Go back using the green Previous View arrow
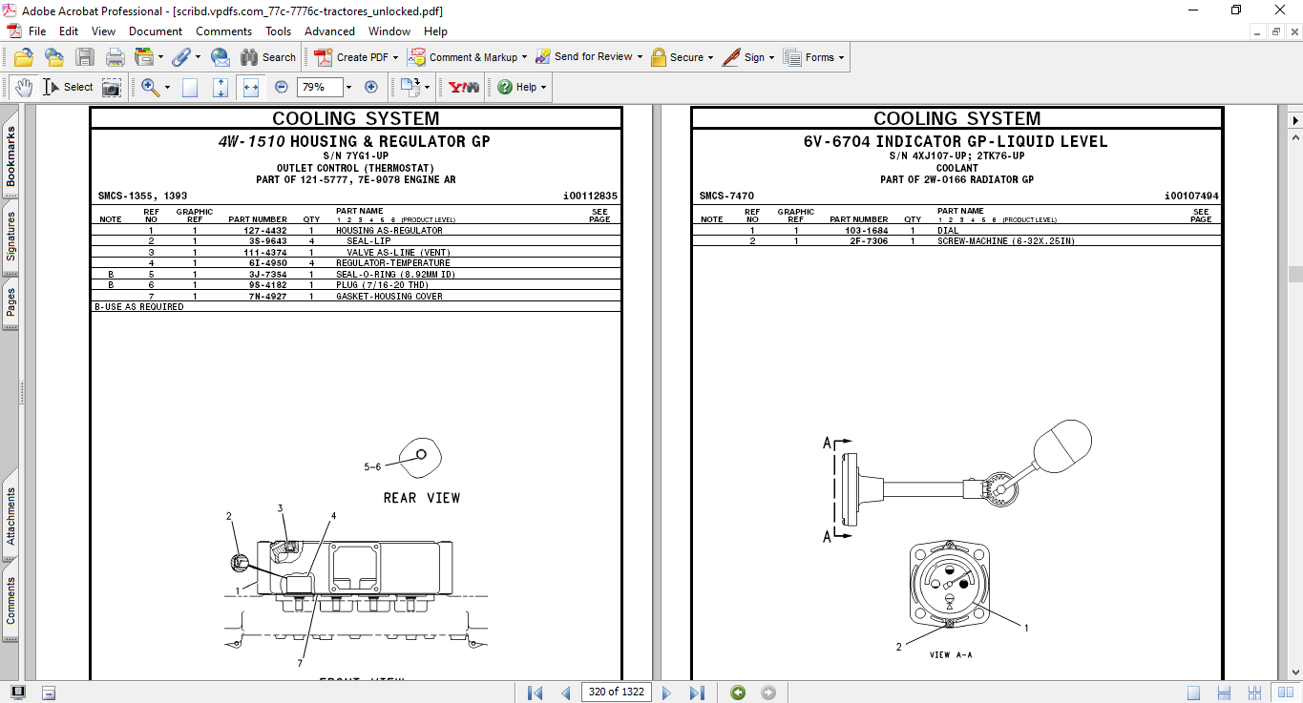The height and width of the screenshot is (703, 1303). point(736,692)
